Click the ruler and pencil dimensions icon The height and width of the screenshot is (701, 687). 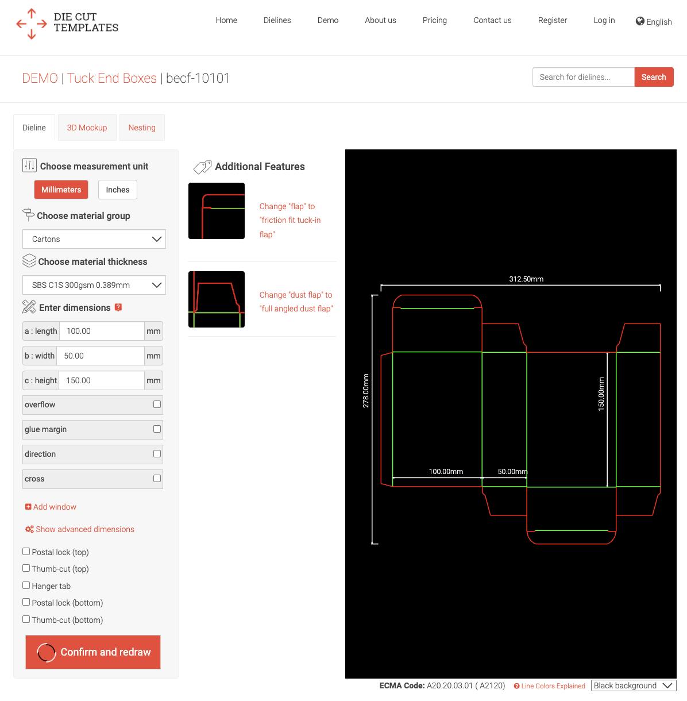point(29,307)
